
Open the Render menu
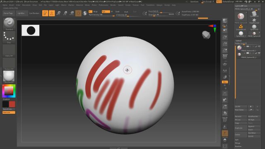(113, 5)
